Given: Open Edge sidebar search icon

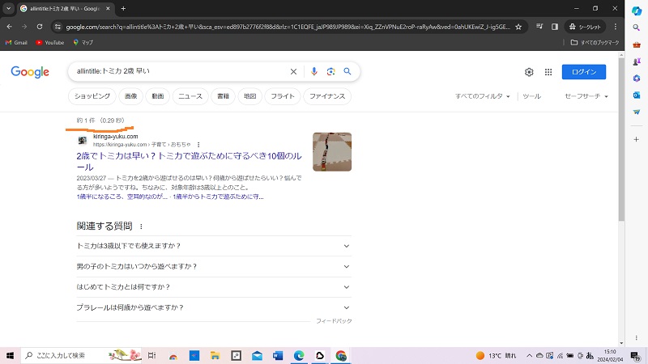Looking at the screenshot, I should [637, 28].
